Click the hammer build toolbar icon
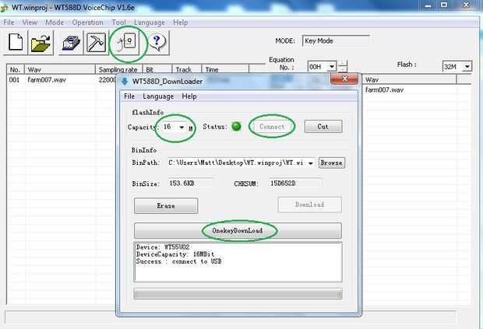This screenshot has height=329, width=483. click(96, 43)
